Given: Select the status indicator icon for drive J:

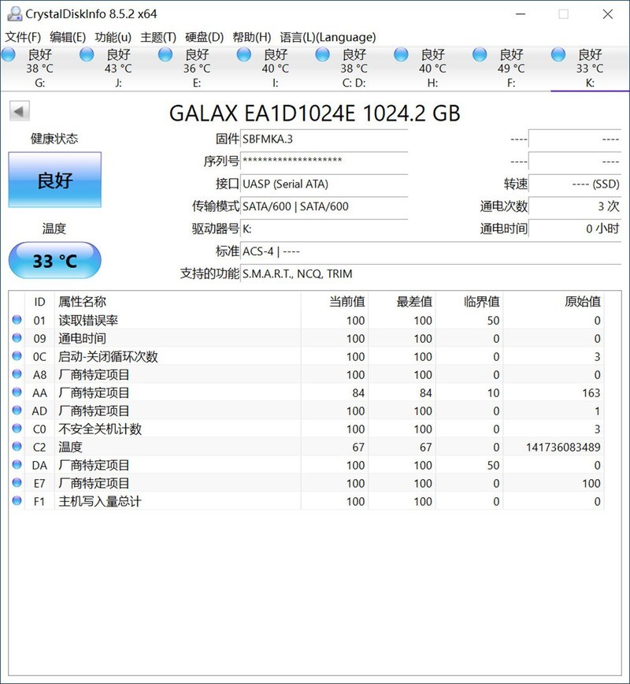Looking at the screenshot, I should pyautogui.click(x=87, y=54).
